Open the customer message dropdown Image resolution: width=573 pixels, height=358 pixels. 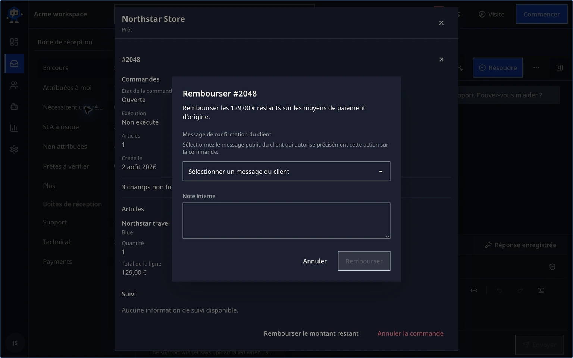tap(286, 172)
